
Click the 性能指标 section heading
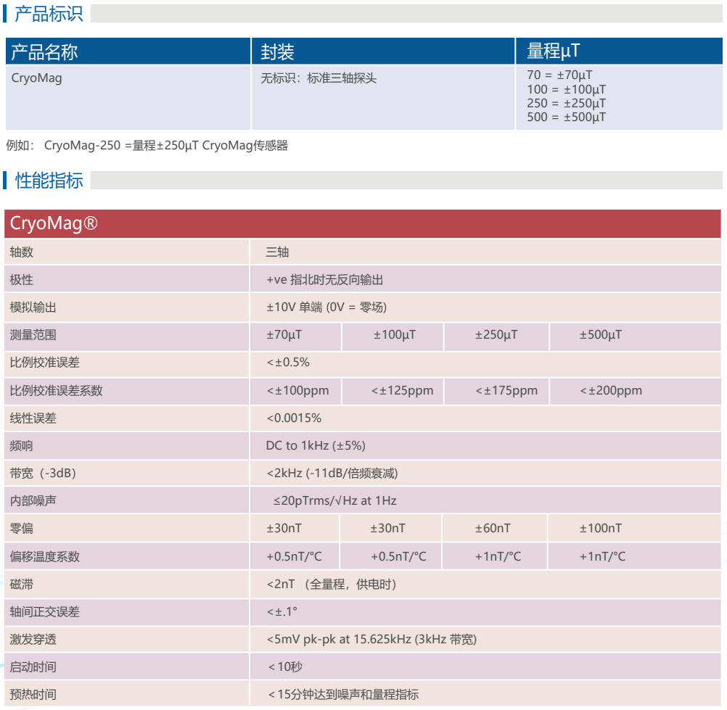(x=49, y=181)
